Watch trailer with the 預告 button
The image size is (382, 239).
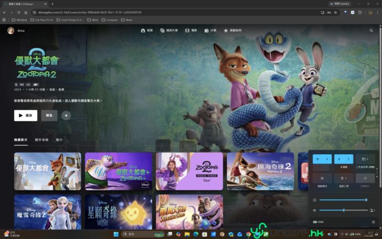(49, 116)
